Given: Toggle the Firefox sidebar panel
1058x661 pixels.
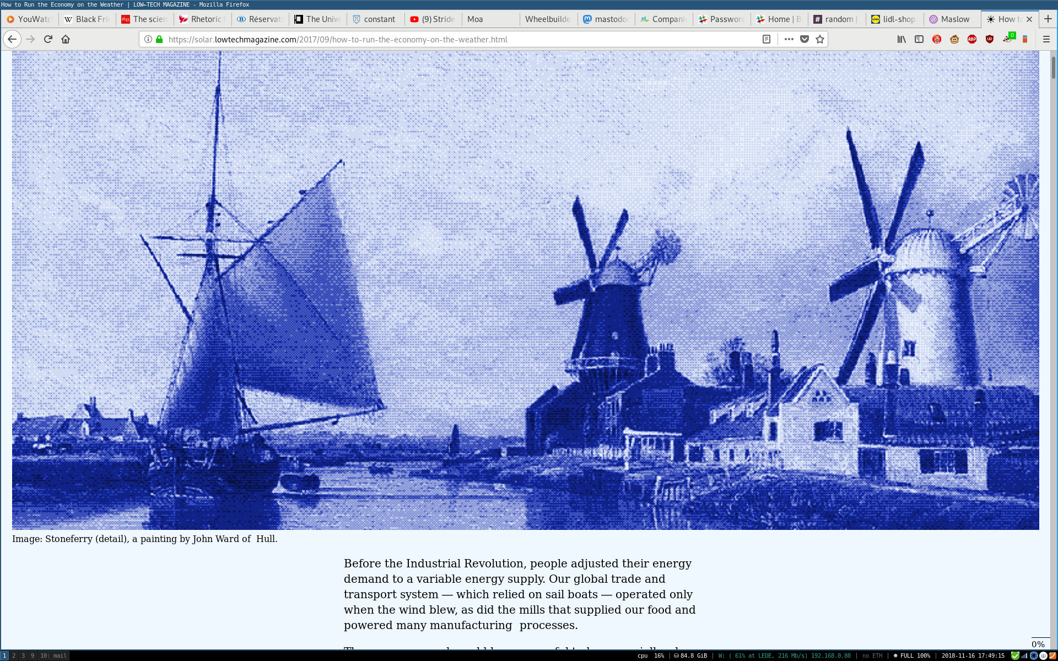Looking at the screenshot, I should [919, 39].
